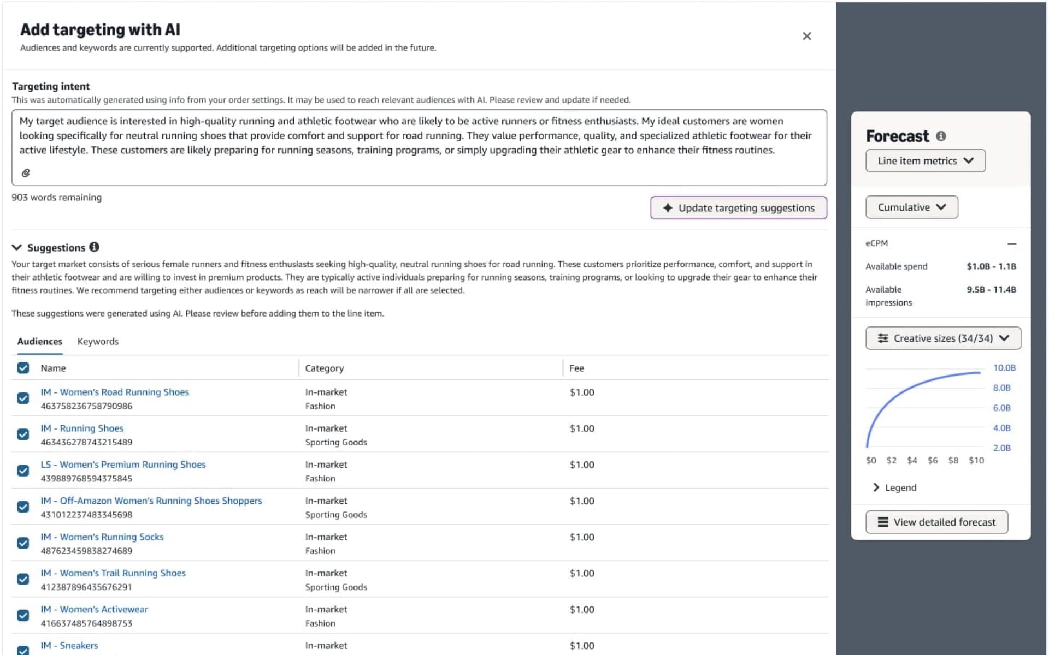Viewport: 1049px width, 655px height.
Task: Click the paperclip attachment icon in targeting intent box
Action: click(x=26, y=172)
